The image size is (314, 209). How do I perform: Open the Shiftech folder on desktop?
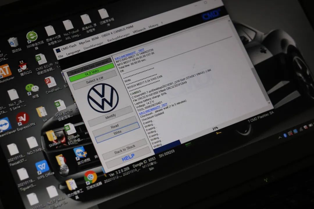pos(51,136)
